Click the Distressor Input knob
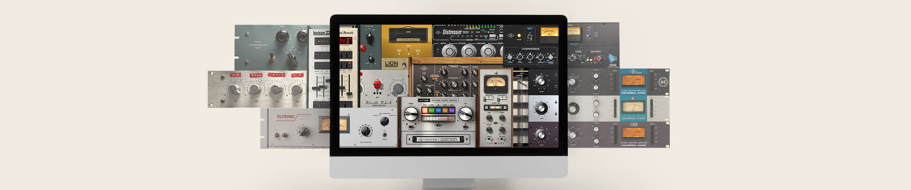The height and width of the screenshot is (190, 911). coord(449,51)
